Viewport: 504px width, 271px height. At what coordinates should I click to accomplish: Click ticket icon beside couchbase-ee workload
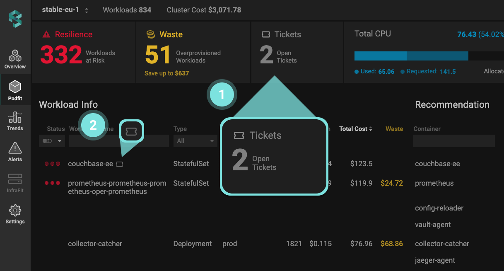point(120,164)
